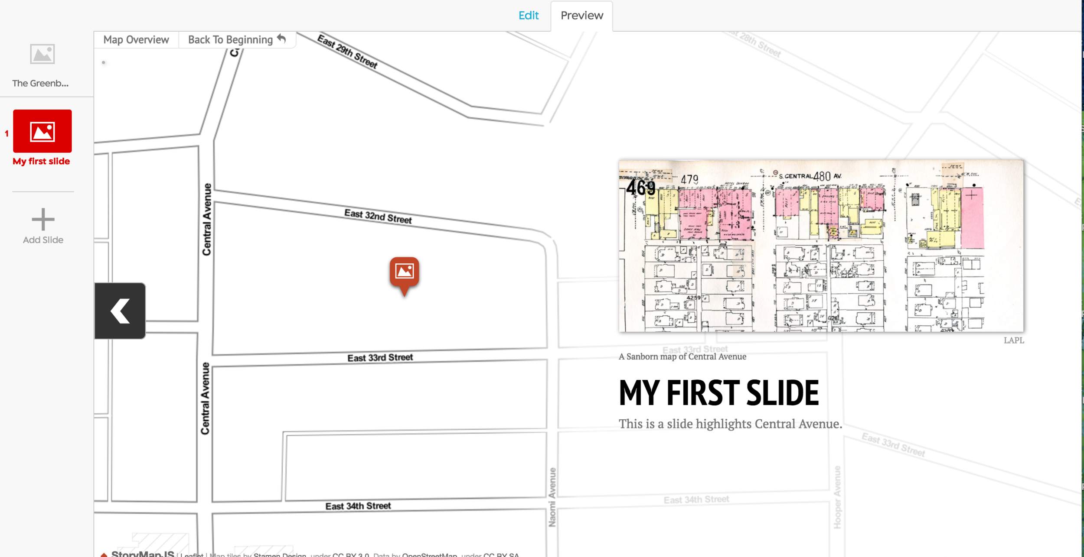Click the StoryMapJS text link
Screen dimensions: 1084x557
pyautogui.click(x=142, y=554)
